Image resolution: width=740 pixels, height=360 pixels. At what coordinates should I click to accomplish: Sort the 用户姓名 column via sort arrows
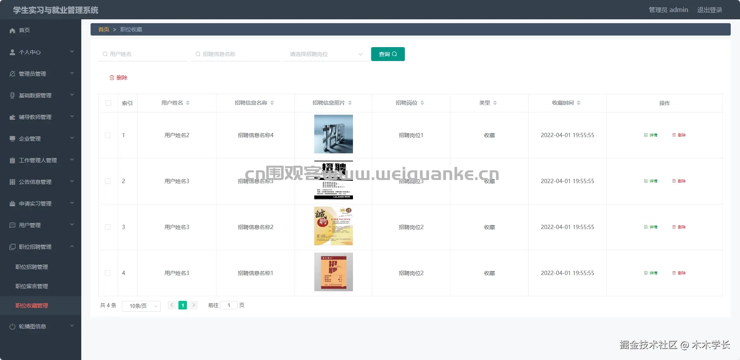(x=188, y=103)
